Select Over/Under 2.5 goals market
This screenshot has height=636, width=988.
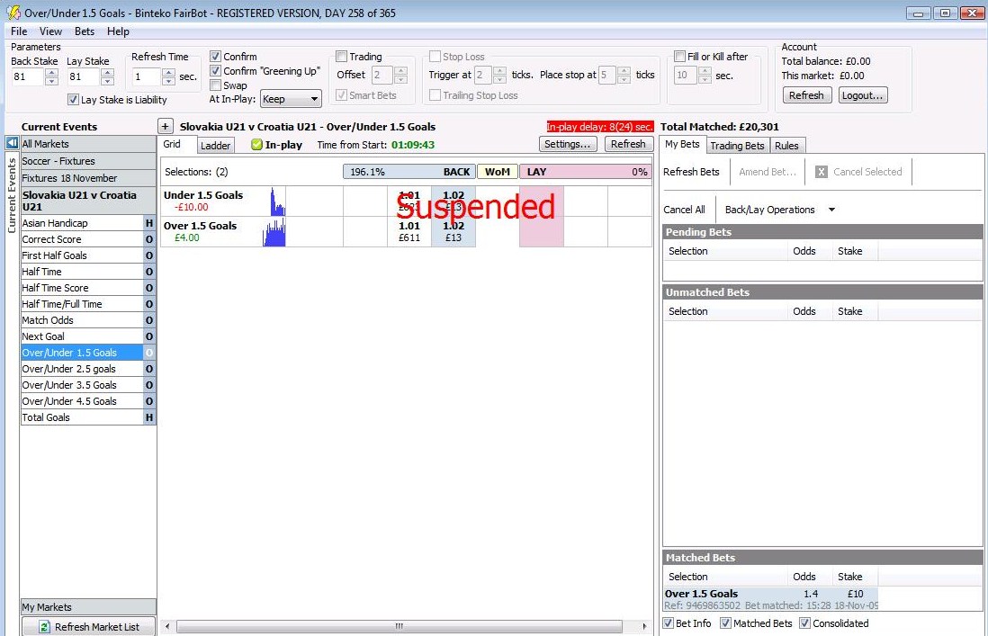[x=83, y=369]
